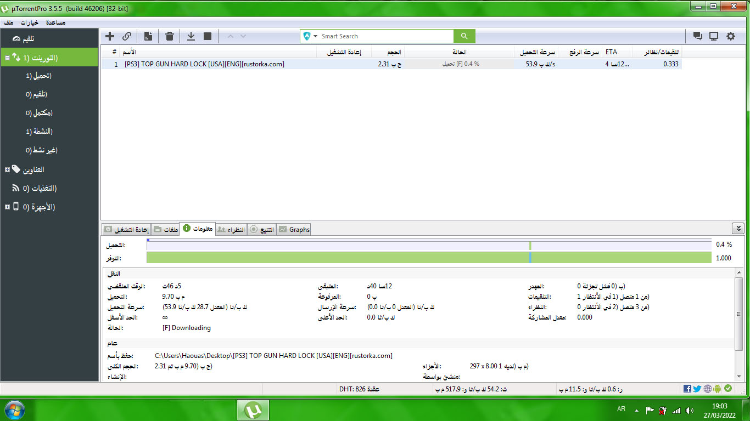This screenshot has width=750, height=421.
Task: Click the Remove torrent trash icon
Action: (170, 36)
